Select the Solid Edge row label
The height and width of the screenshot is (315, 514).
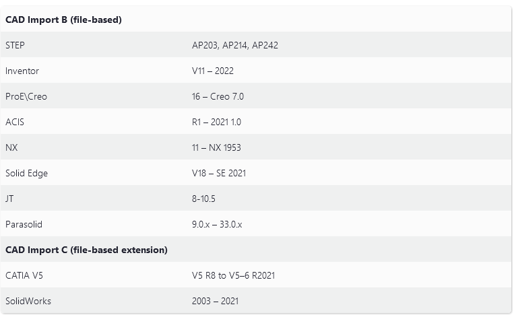coord(27,173)
